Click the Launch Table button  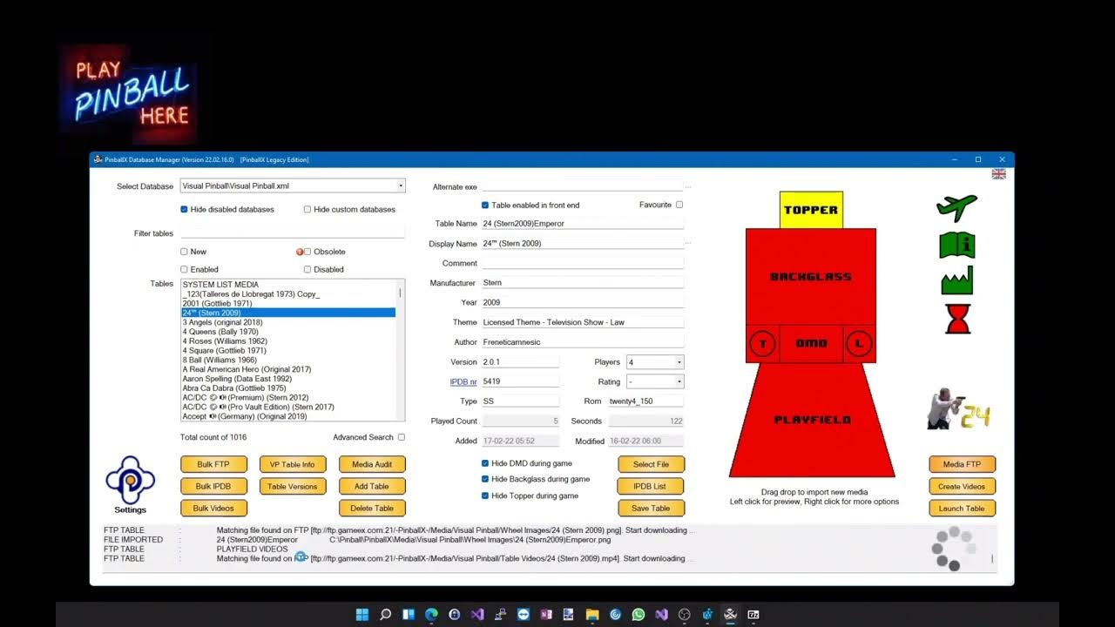(x=962, y=508)
